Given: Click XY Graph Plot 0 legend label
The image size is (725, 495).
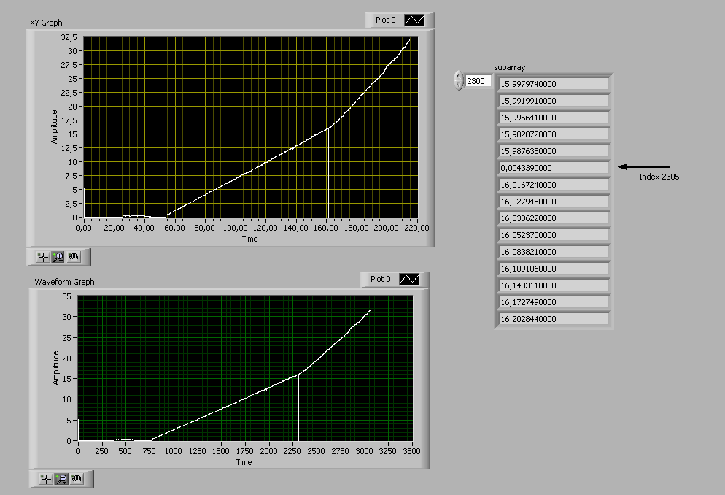Looking at the screenshot, I should coord(386,20).
